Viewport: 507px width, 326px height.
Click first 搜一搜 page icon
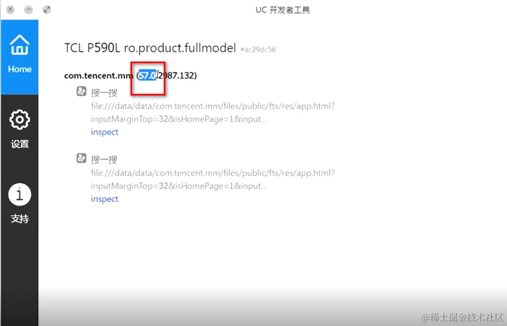click(82, 91)
